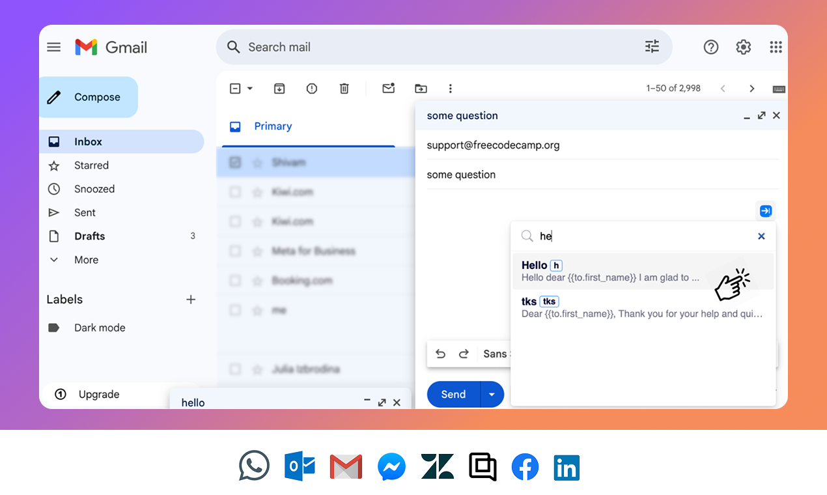
Task: Toggle the select-all checkbox in toolbar
Action: [236, 89]
